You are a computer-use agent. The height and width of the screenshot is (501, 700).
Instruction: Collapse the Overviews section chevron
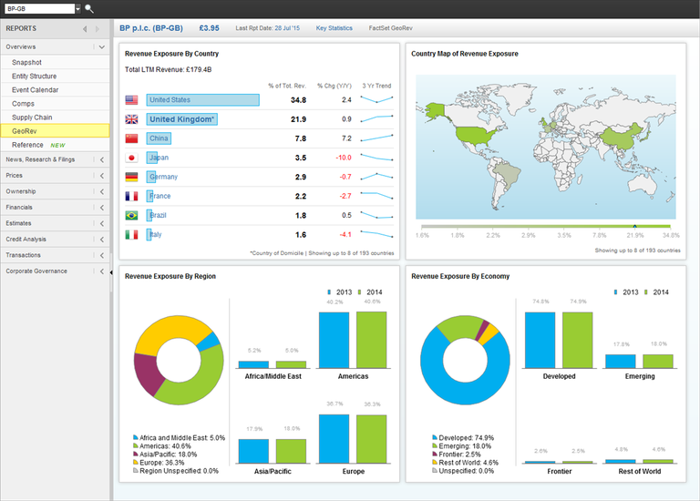102,46
